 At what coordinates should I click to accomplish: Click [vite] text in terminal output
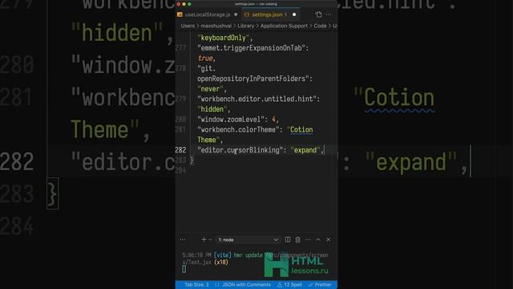pyautogui.click(x=223, y=255)
